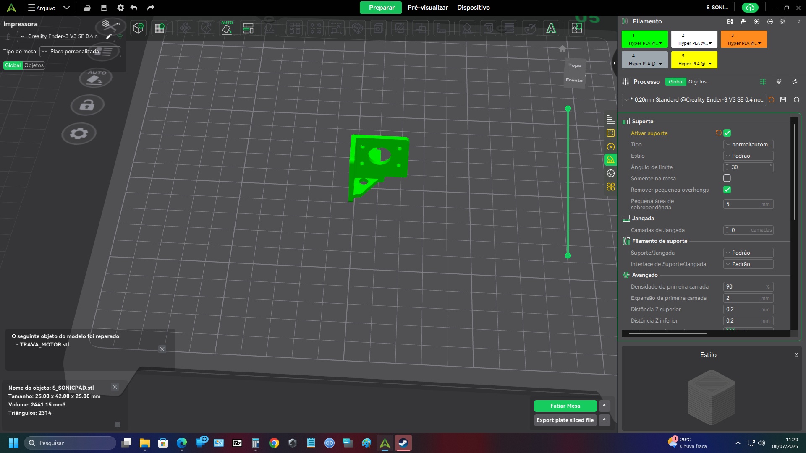Toggle the advanced settings mode icon
Screen dimensions: 806x453
point(763,82)
